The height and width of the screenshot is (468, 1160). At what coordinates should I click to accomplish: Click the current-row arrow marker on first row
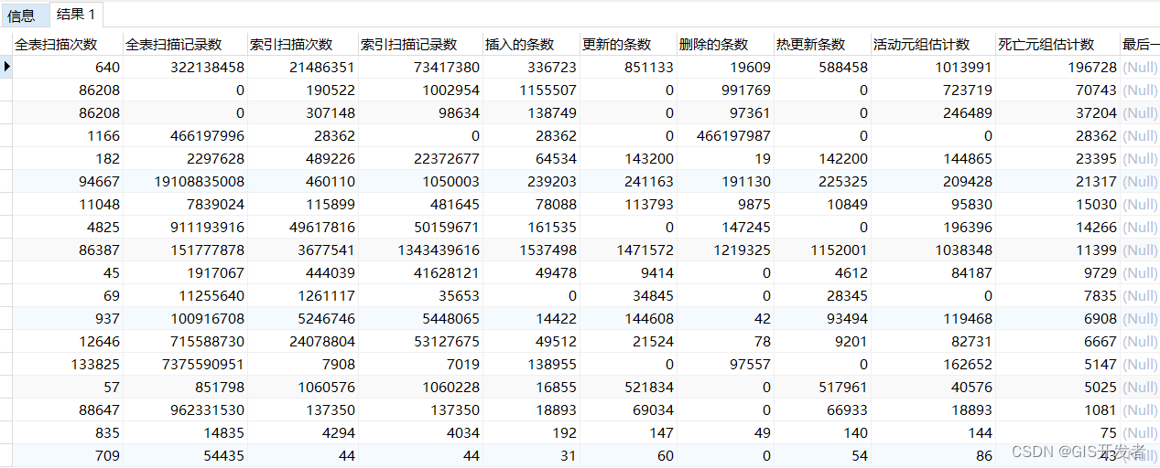coord(6,67)
